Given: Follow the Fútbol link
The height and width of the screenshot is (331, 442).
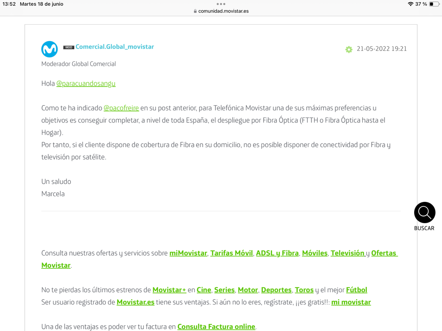Looking at the screenshot, I should 356,290.
